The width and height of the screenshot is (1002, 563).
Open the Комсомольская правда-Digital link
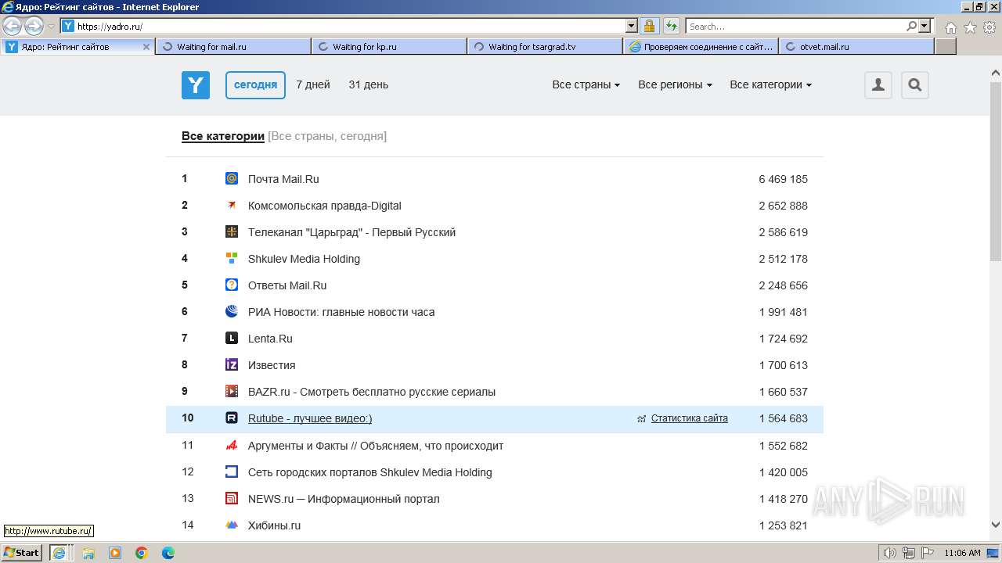(x=325, y=206)
